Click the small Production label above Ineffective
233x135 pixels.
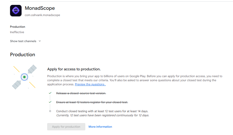(17, 27)
